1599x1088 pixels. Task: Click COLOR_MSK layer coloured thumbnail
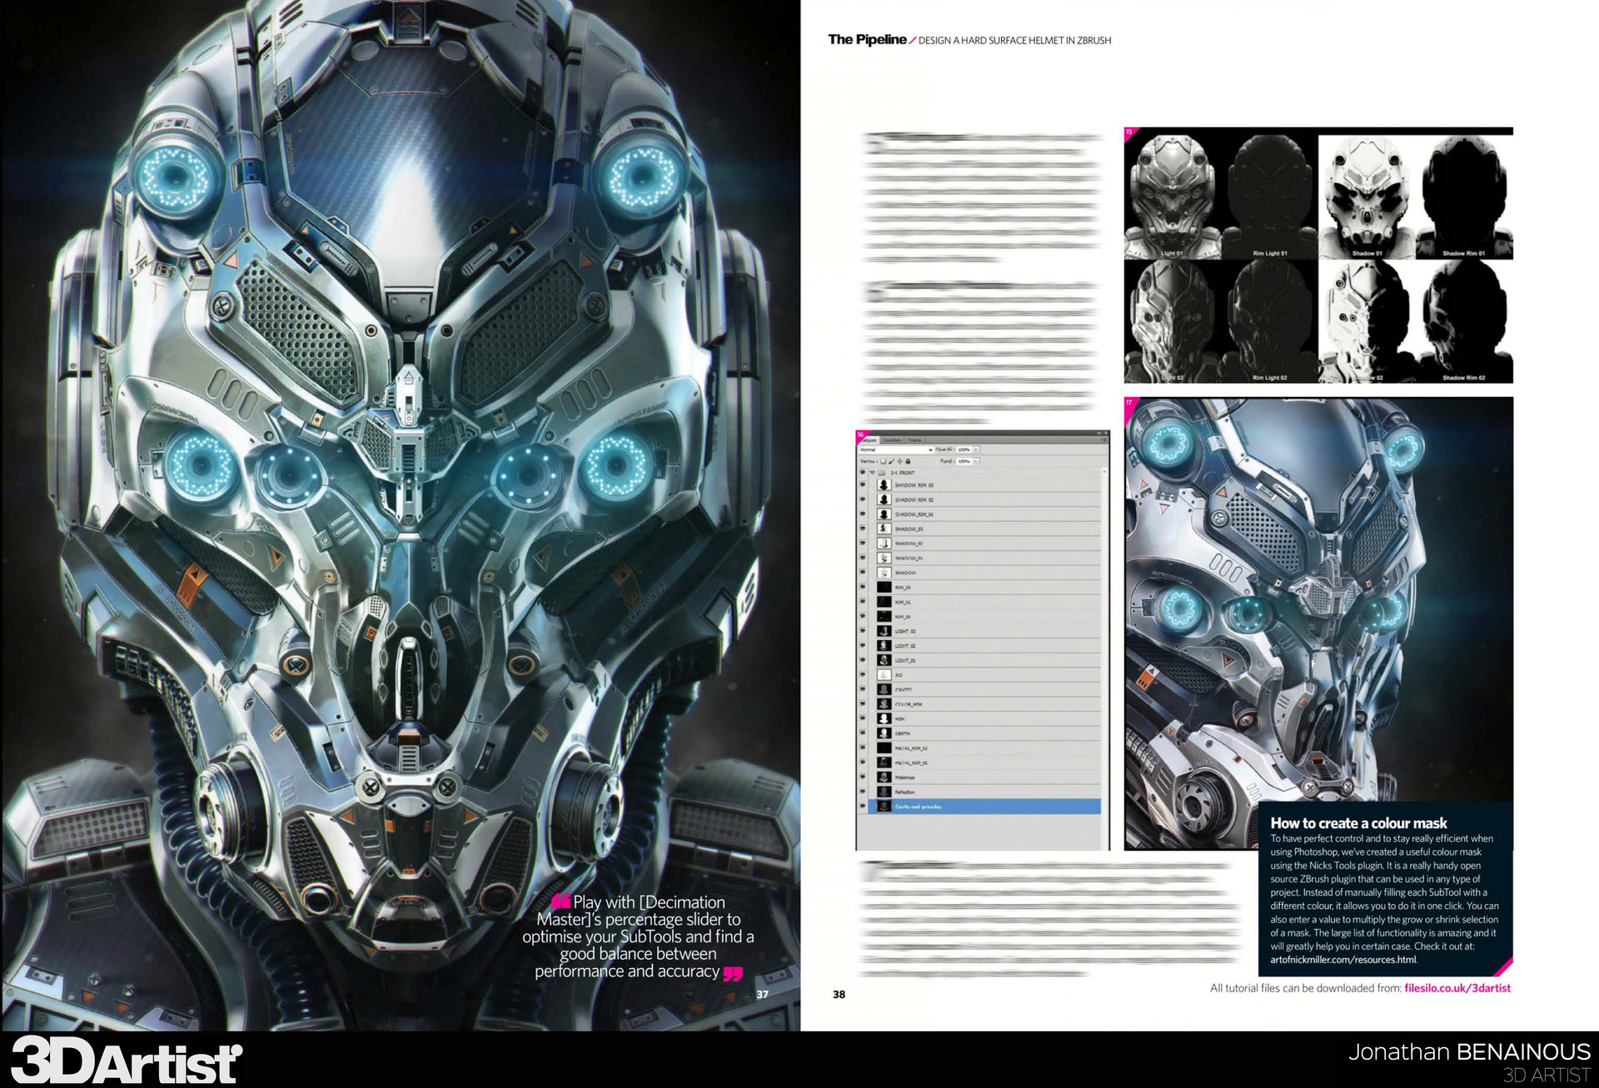point(884,704)
